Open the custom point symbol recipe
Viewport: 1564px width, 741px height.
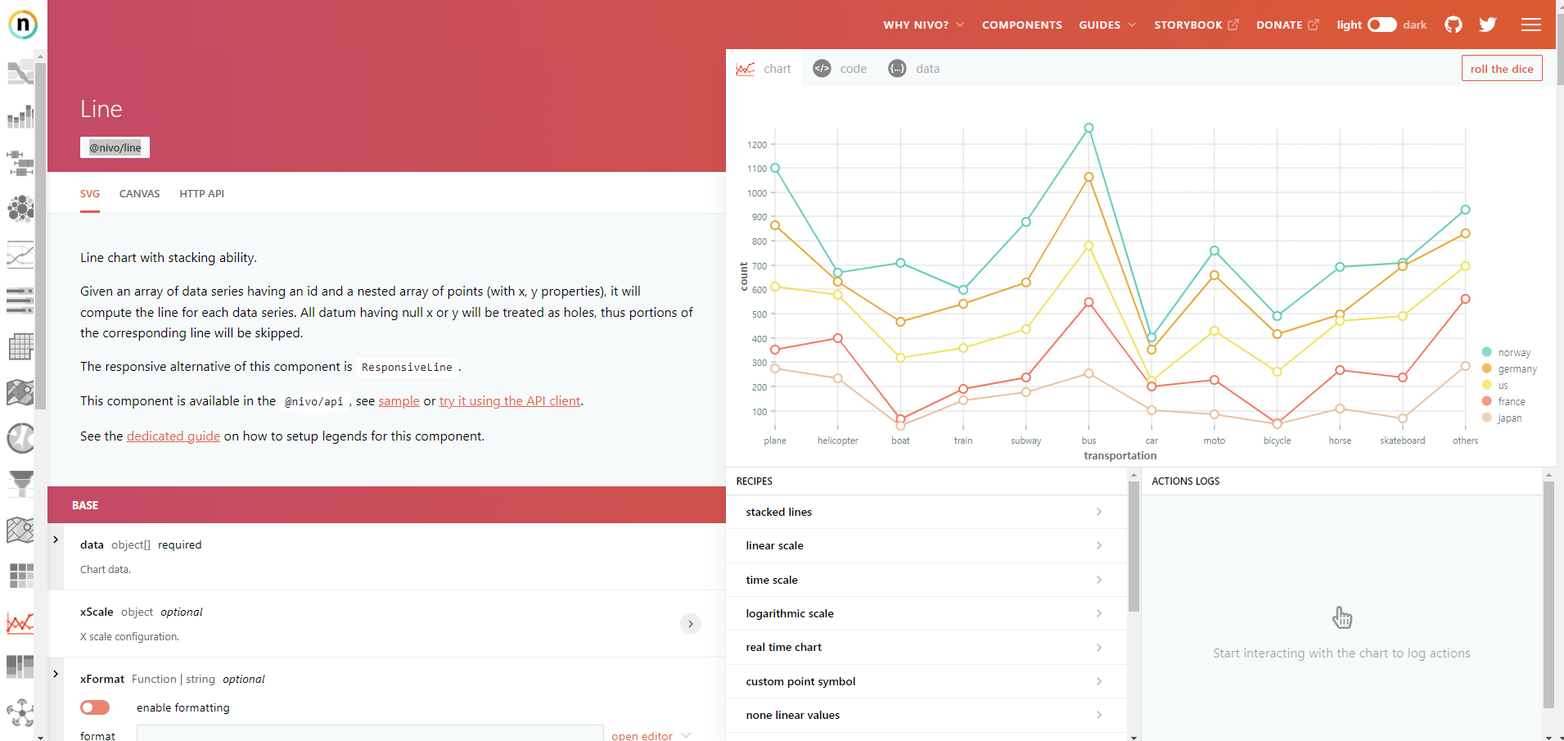click(926, 681)
